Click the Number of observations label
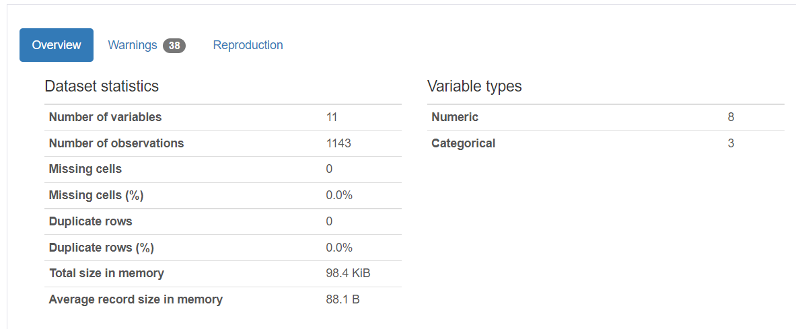 [116, 143]
